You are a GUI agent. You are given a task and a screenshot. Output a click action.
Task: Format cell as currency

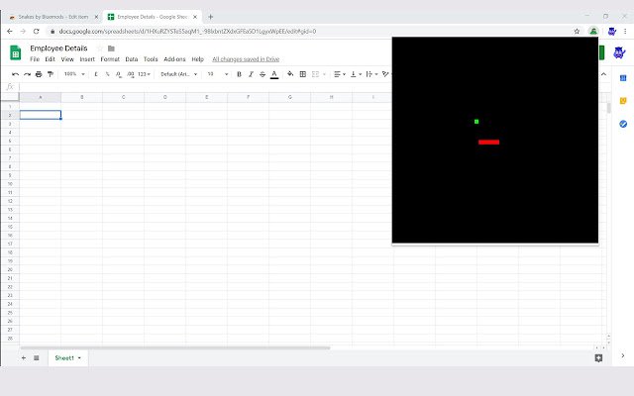click(x=96, y=74)
